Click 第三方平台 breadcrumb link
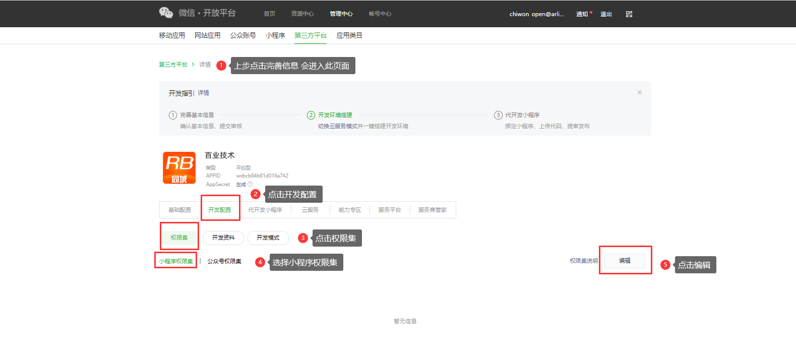 click(x=173, y=65)
